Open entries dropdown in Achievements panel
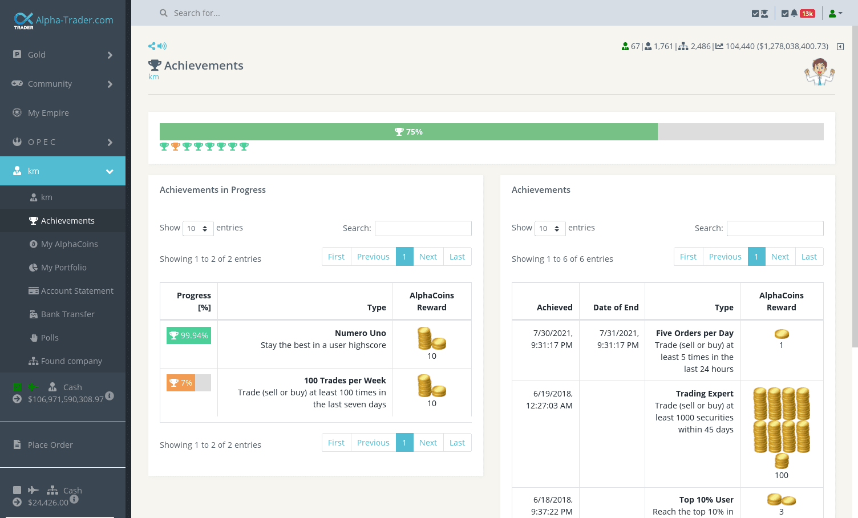The height and width of the screenshot is (518, 858). (550, 228)
